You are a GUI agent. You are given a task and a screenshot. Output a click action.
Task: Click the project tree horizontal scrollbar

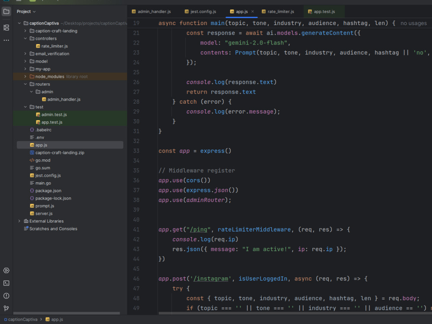tap(67, 313)
